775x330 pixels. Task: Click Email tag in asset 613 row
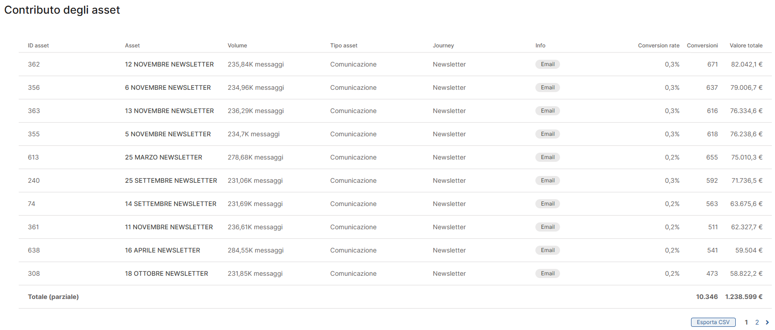click(548, 157)
